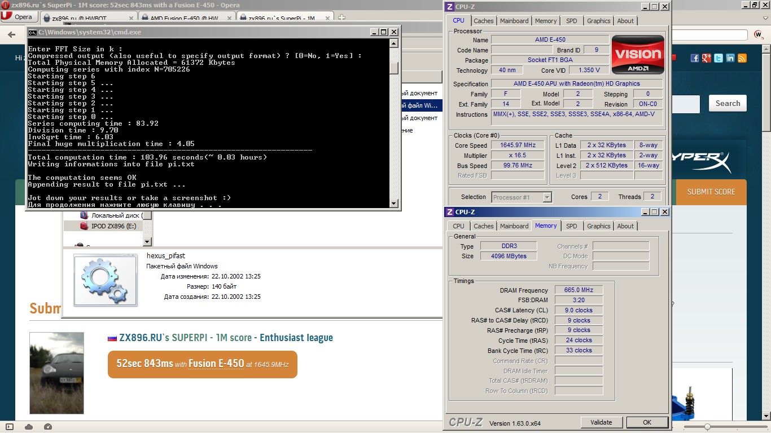
Task: Click the 'AMD E-450' processor name field
Action: click(x=550, y=39)
